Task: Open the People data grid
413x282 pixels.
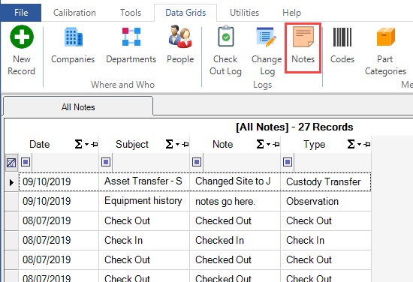Action: tap(180, 45)
